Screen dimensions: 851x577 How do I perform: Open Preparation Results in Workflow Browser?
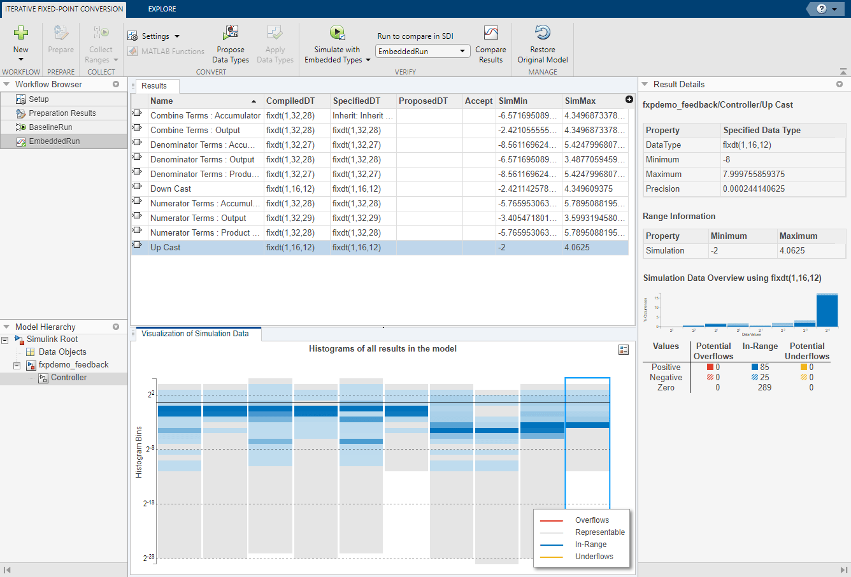pos(62,113)
